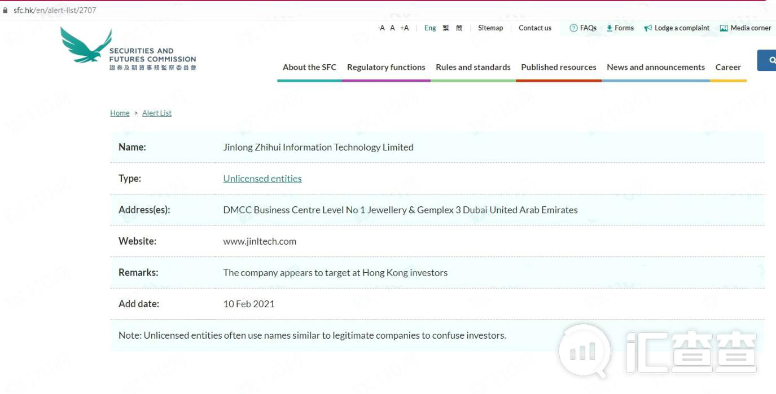Increase font size with +A
776x394 pixels.
404,28
